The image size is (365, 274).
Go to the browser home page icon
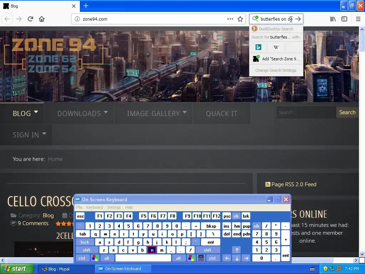pos(42,19)
